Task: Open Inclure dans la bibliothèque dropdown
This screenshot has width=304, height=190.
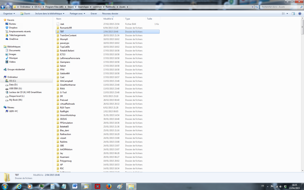Action: (50, 13)
